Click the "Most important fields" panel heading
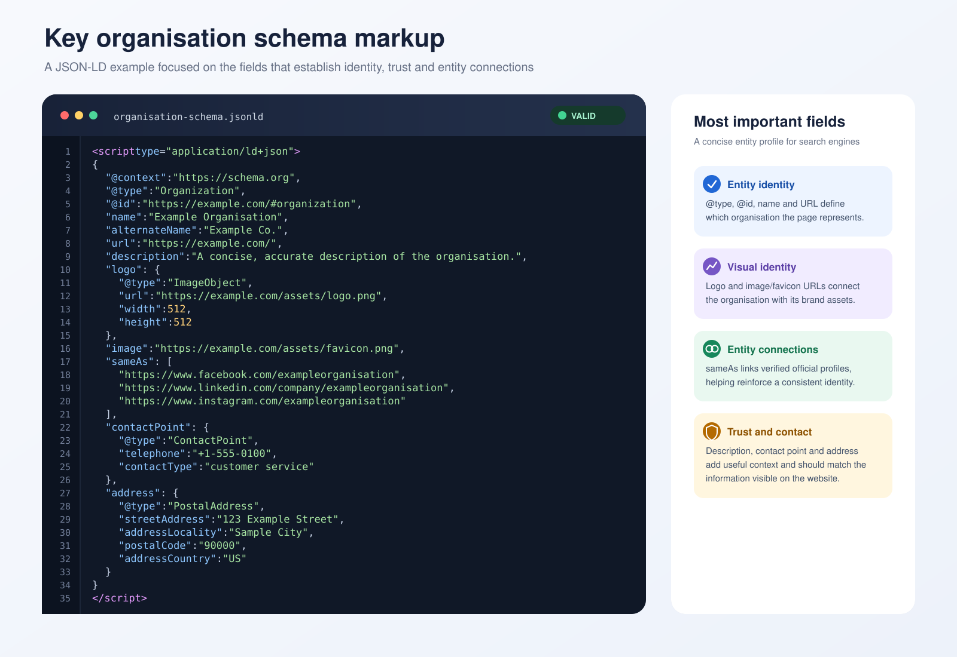This screenshot has height=657, width=957. pos(769,122)
